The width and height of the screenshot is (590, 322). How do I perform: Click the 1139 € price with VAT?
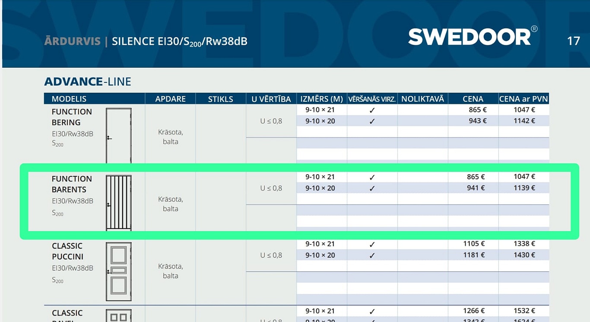tap(524, 188)
